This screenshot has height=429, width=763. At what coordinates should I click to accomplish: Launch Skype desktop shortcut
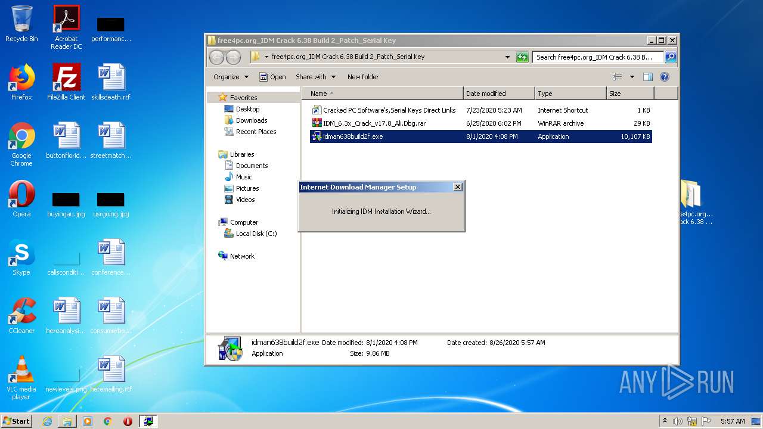(21, 257)
